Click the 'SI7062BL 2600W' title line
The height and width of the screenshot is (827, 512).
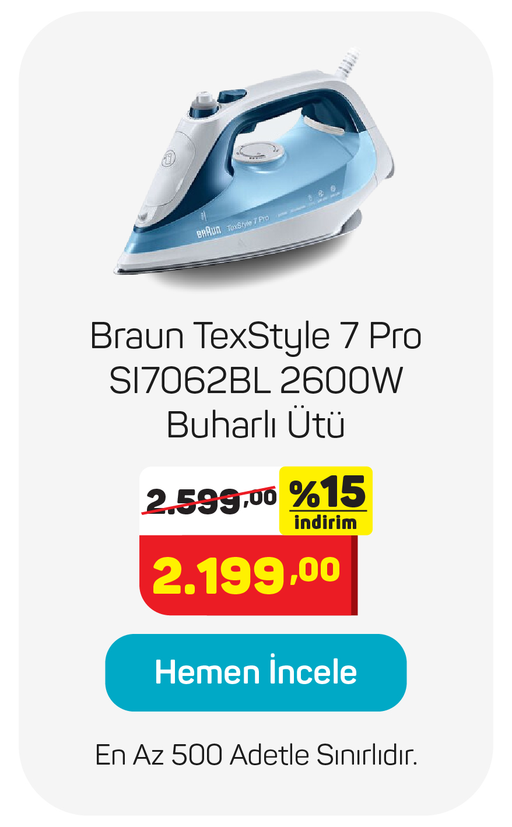(255, 381)
